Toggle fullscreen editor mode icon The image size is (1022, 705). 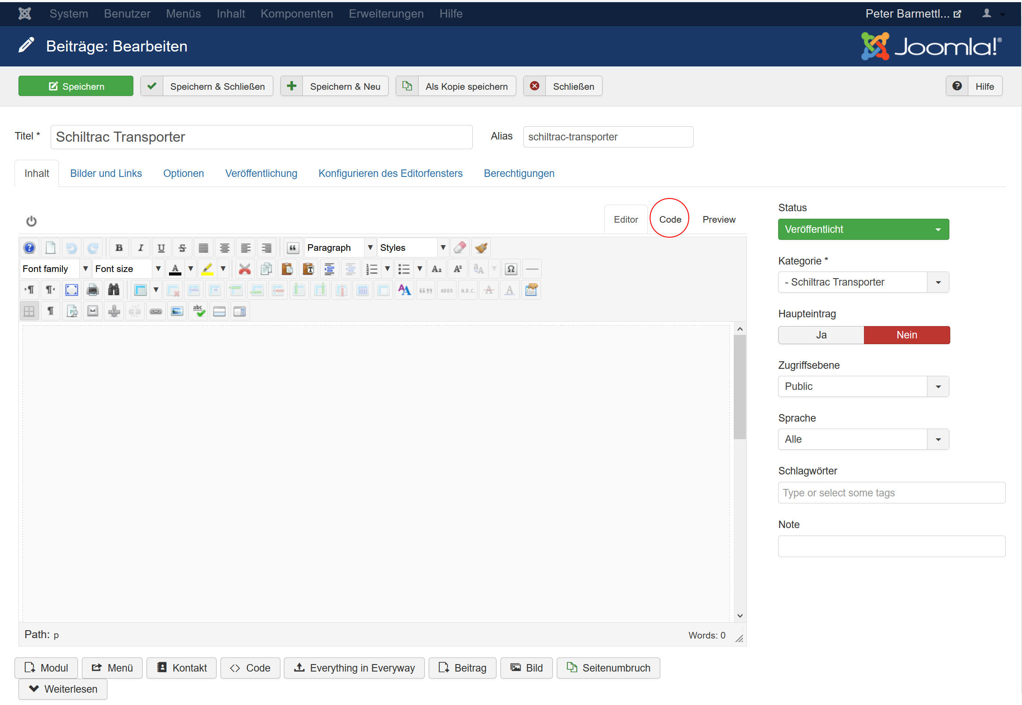[x=72, y=290]
